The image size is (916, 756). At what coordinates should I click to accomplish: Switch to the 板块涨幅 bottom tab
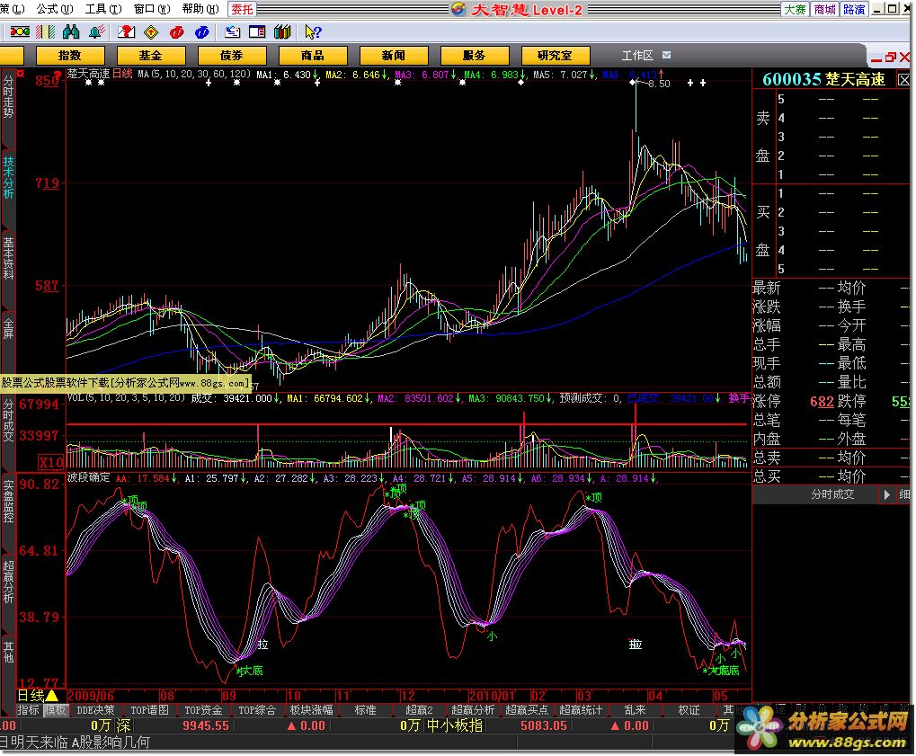311,710
